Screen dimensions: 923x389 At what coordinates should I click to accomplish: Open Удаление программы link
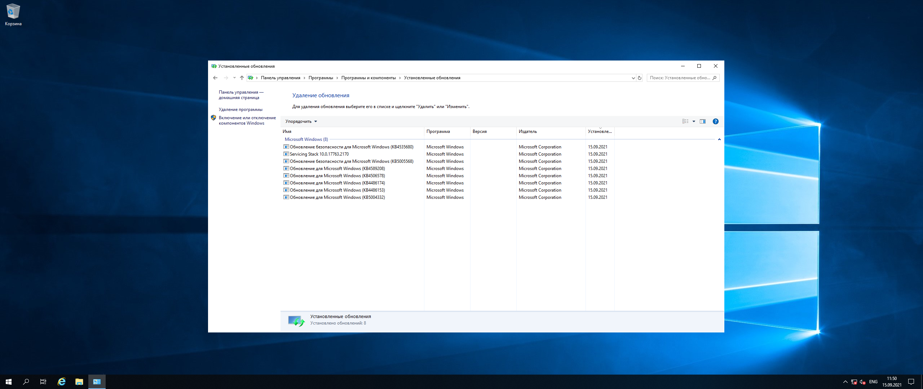point(240,109)
